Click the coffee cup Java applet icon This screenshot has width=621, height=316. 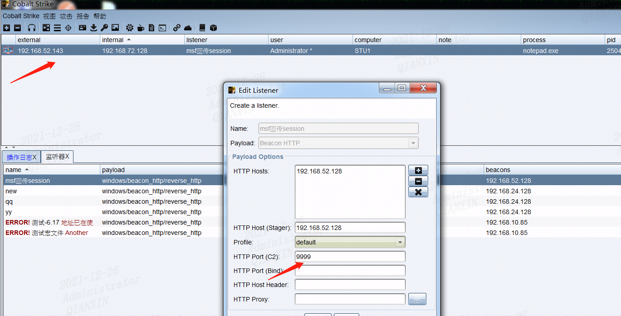click(141, 28)
